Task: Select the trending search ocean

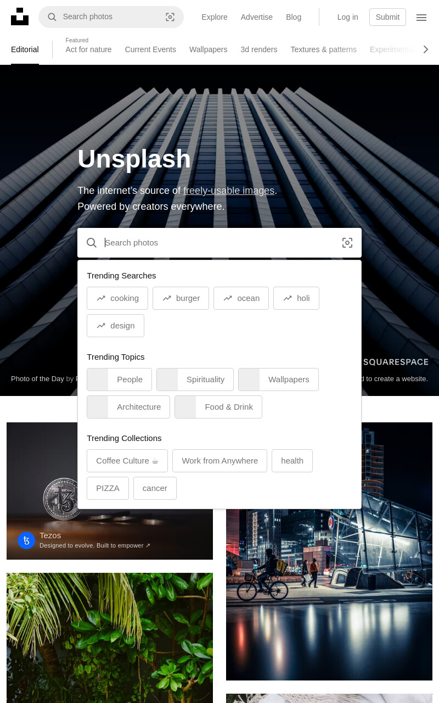Action: pos(241,298)
